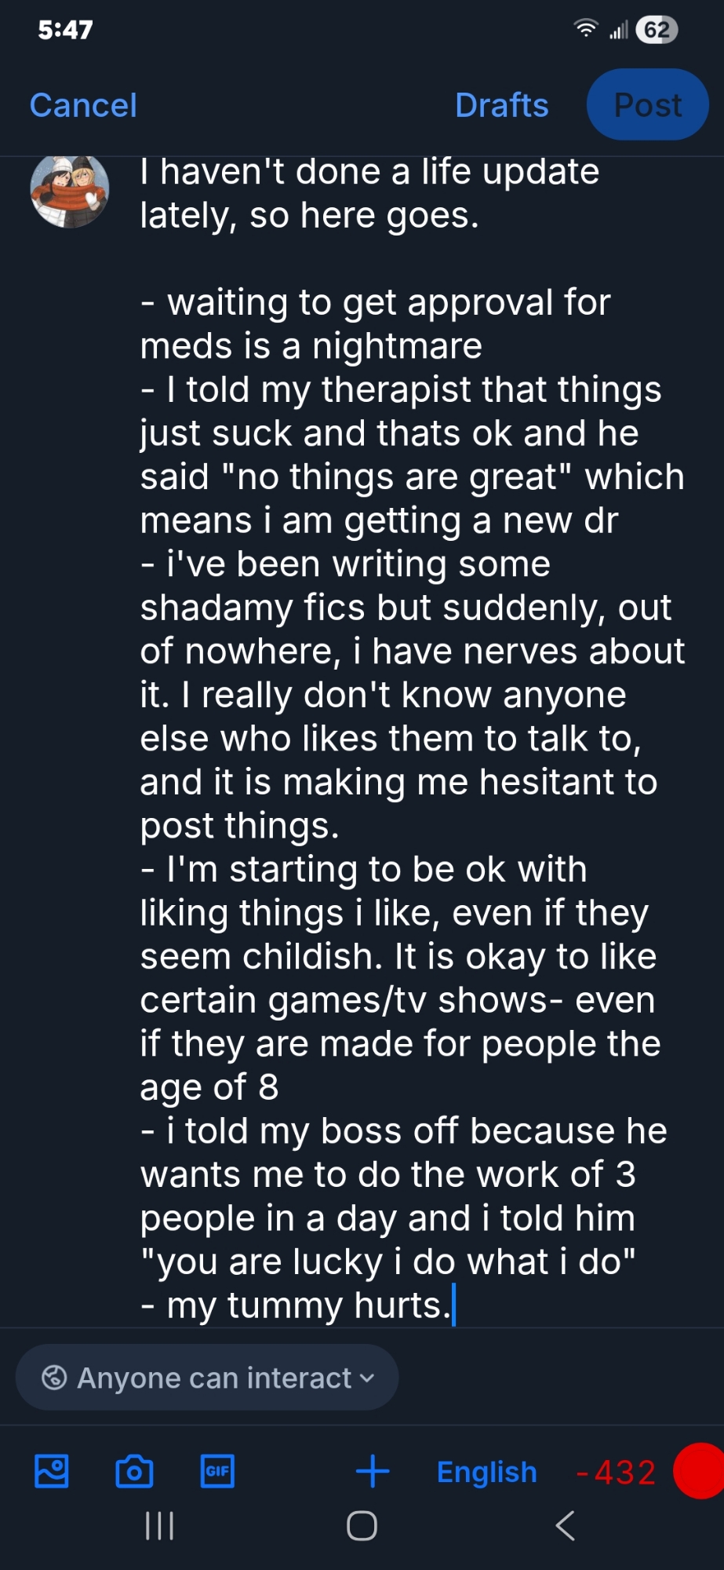Tap the Android back arrow
The width and height of the screenshot is (724, 1570).
pos(565,1526)
